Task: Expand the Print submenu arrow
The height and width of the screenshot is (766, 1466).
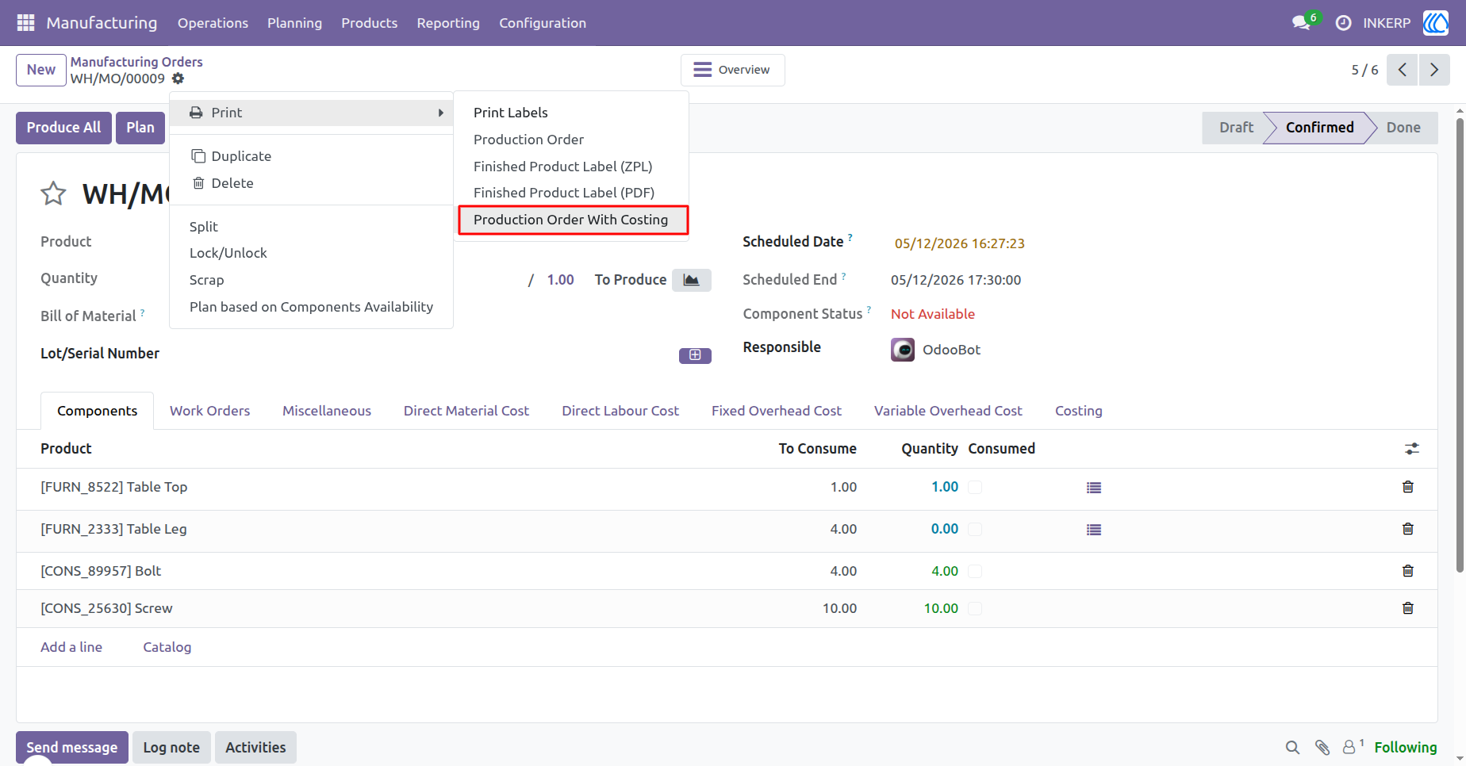Action: click(x=441, y=113)
